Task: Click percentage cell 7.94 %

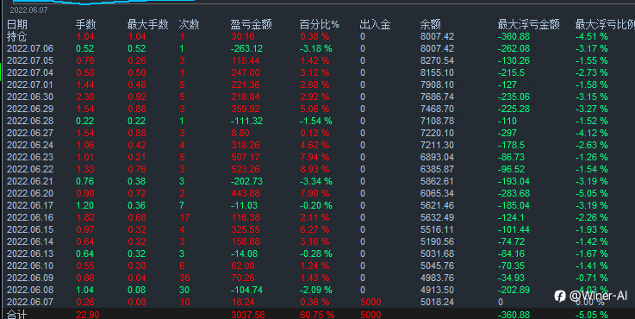Action: pyautogui.click(x=314, y=157)
